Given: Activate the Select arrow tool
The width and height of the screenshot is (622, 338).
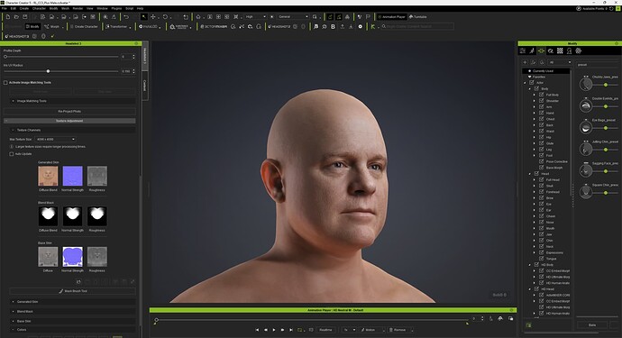Looking at the screenshot, I should pyautogui.click(x=143, y=16).
